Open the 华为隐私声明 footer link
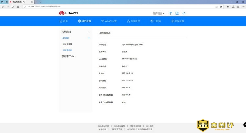246x133 pixels. [x=104, y=126]
